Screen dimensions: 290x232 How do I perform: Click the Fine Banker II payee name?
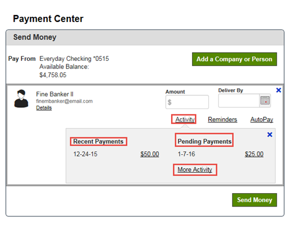click(55, 94)
